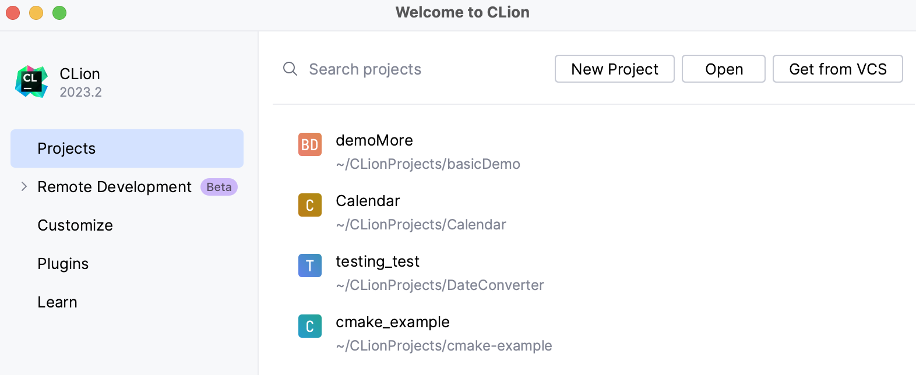Click the search magnifier icon
Image resolution: width=916 pixels, height=375 pixels.
click(x=290, y=69)
